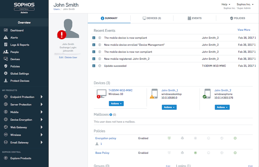Open Logs & Reports document icon
259x167 pixels.
pyautogui.click(x=6, y=44)
